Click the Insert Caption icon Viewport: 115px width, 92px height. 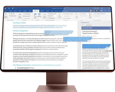point(60,16)
